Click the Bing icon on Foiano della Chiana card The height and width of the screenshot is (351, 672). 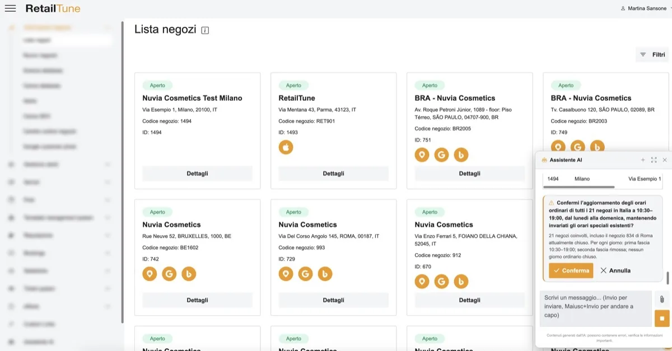pyautogui.click(x=461, y=282)
